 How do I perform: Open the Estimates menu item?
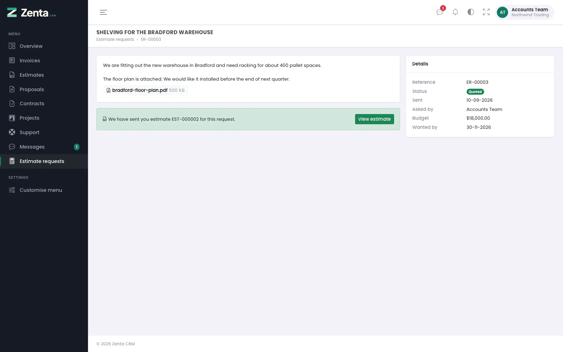point(44,75)
